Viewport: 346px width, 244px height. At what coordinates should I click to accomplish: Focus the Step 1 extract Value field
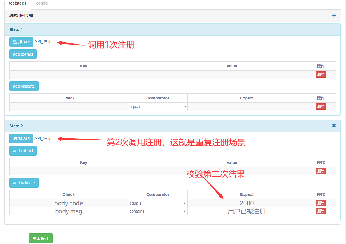(x=232, y=75)
